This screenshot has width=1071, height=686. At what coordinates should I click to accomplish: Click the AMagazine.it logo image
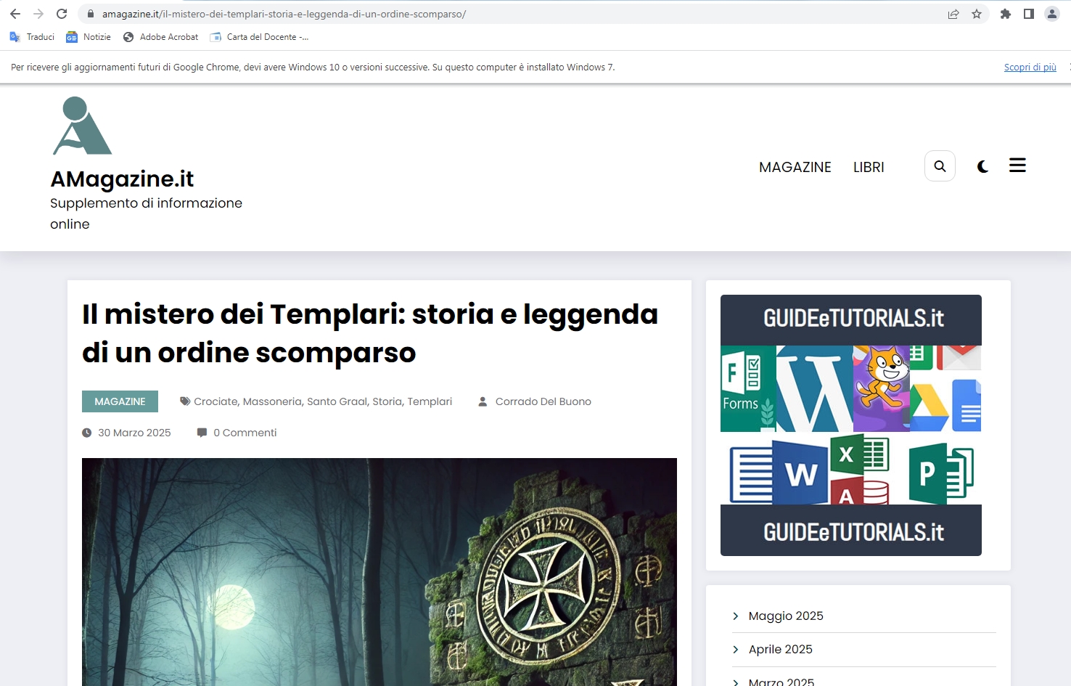point(82,126)
